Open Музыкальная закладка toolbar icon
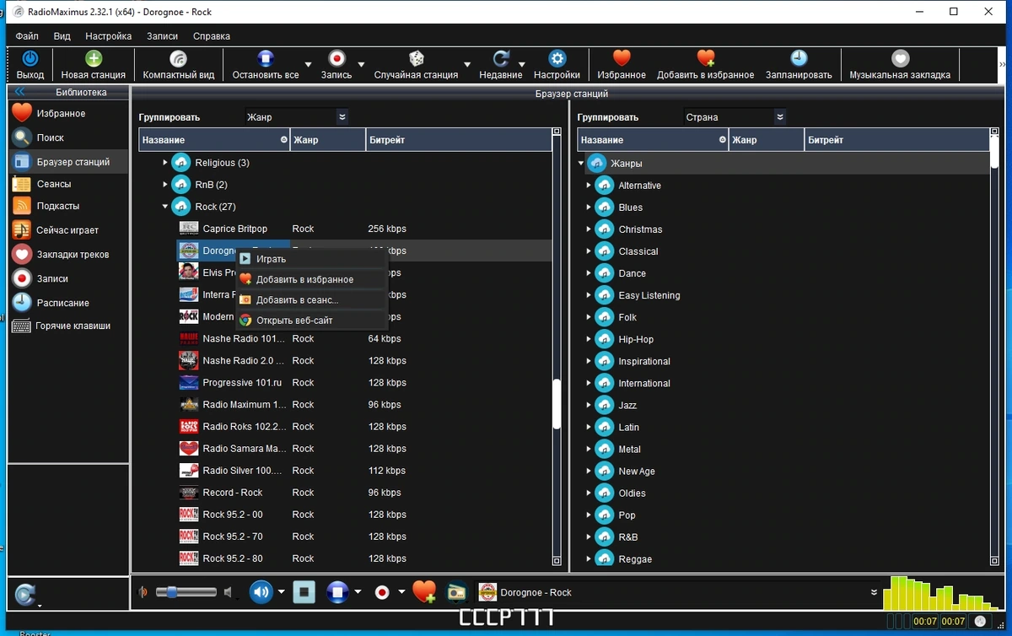This screenshot has height=636, width=1012. [901, 58]
